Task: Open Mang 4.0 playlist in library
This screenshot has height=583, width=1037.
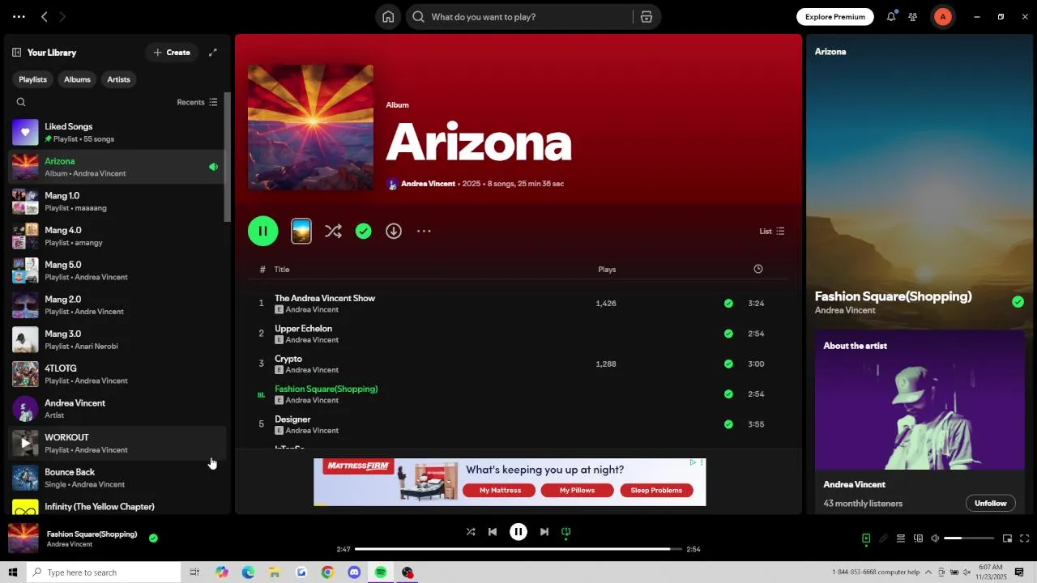Action: click(x=116, y=236)
